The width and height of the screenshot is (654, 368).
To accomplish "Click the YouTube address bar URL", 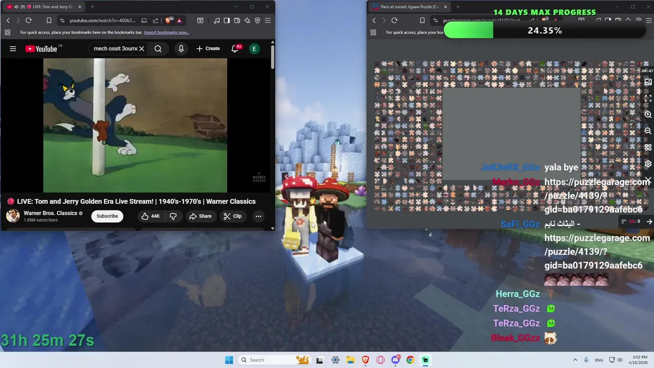I will coord(102,20).
